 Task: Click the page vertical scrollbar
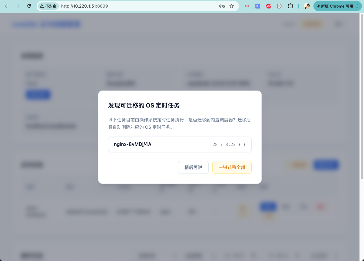pos(362,97)
